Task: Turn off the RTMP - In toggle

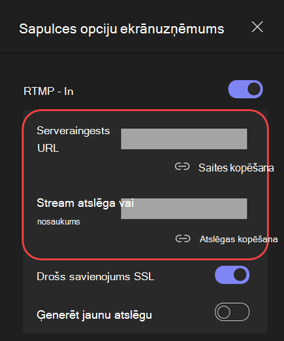Action: tap(245, 89)
